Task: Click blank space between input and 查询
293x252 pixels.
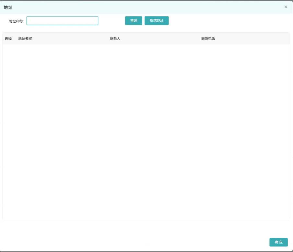Action: tap(111, 21)
